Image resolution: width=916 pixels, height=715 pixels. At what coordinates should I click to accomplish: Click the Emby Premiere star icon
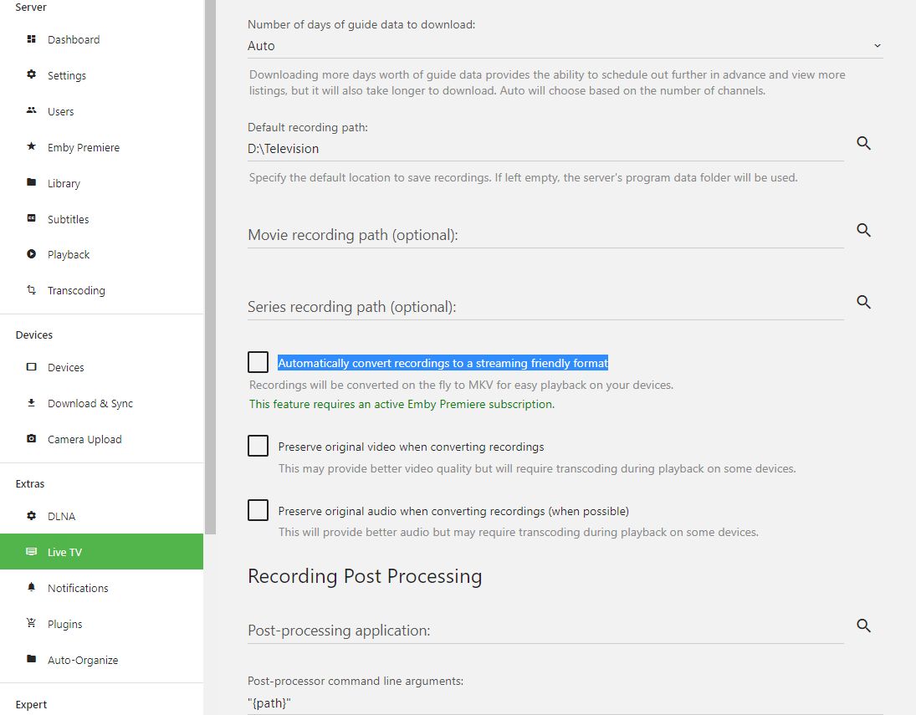32,147
